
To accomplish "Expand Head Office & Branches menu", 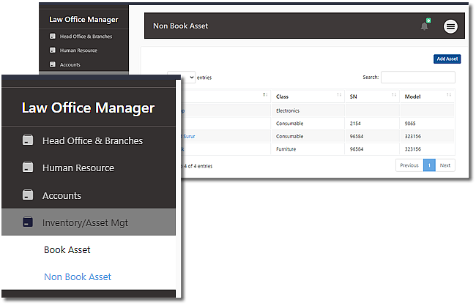I will (x=92, y=140).
